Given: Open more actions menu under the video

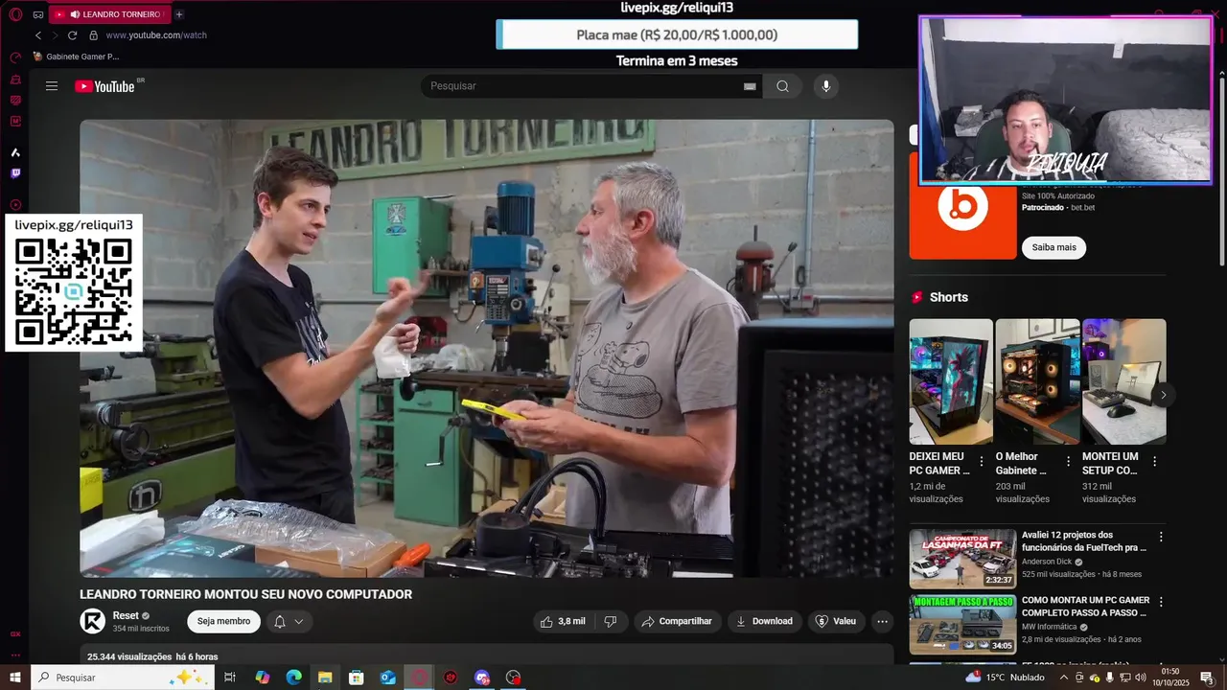Looking at the screenshot, I should 882,621.
